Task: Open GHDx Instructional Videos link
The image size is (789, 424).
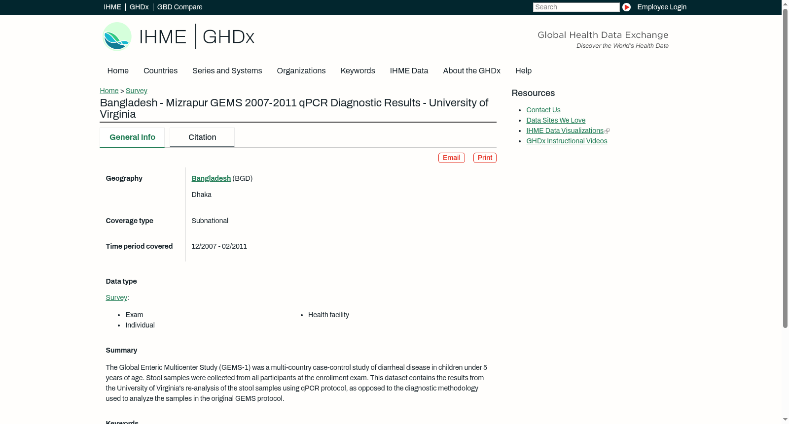Action: click(567, 141)
